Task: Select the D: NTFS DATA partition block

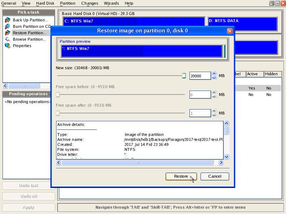Action: (x=242, y=24)
